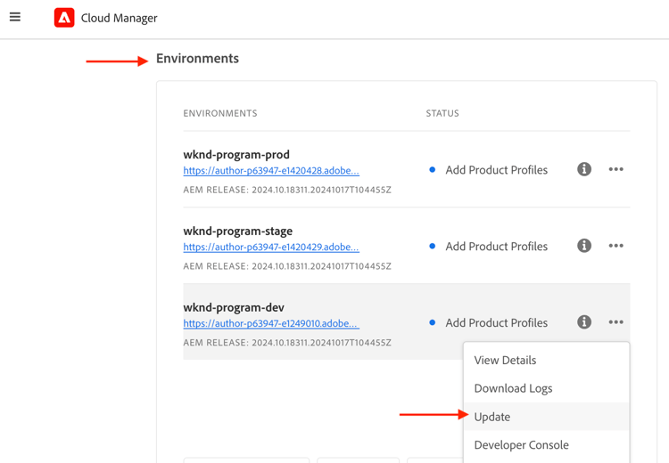Open more options for wknd-program-prod
This screenshot has height=463, width=669.
pos(615,169)
